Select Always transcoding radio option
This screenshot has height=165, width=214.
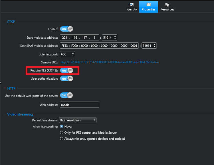pos(62,139)
